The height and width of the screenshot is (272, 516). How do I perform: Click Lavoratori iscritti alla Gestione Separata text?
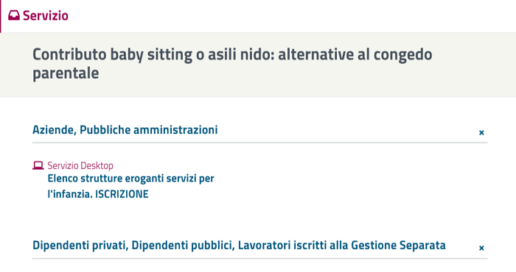click(x=342, y=246)
